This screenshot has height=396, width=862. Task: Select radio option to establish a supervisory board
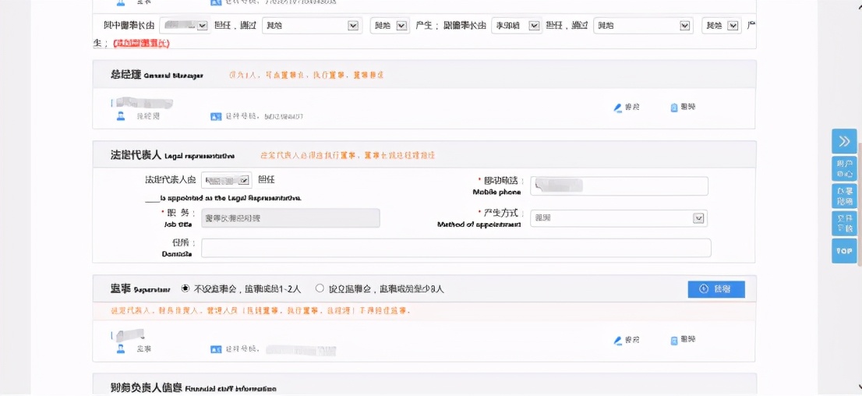point(320,288)
